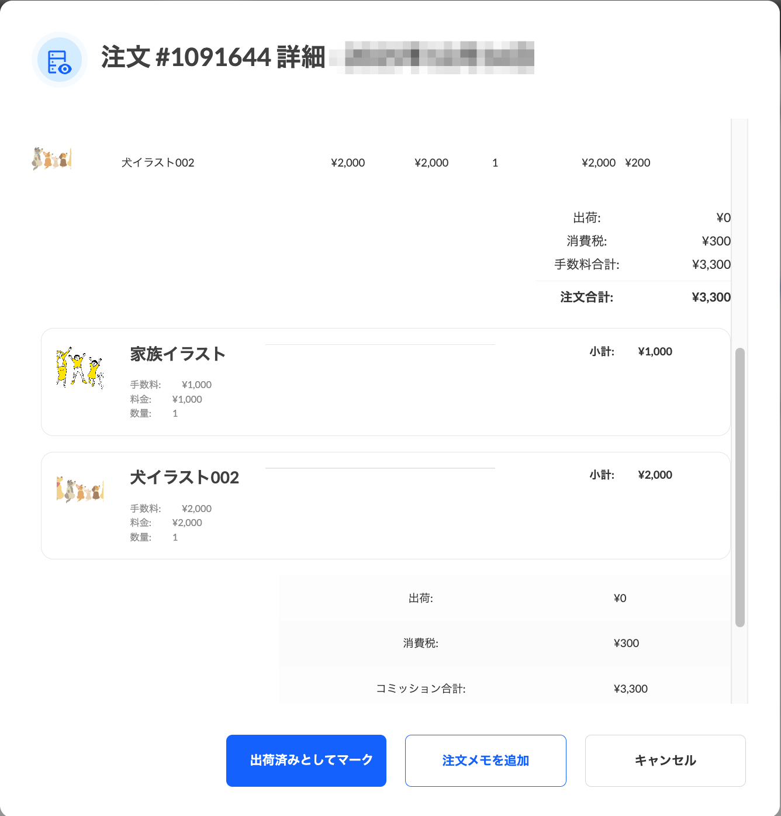781x816 pixels.
Task: Click the order details icon in header
Action: pos(59,60)
